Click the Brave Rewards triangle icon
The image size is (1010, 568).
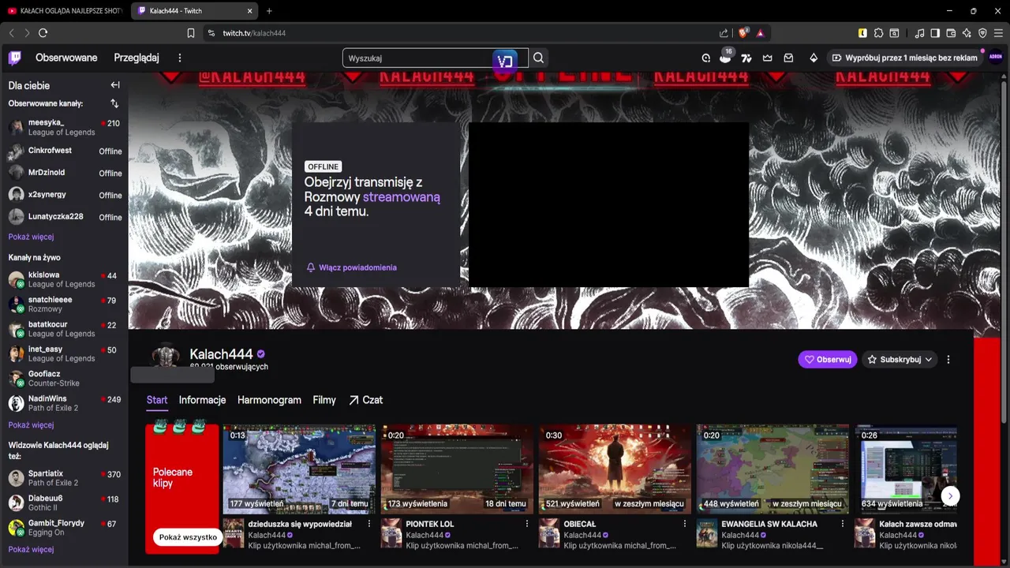click(x=760, y=33)
